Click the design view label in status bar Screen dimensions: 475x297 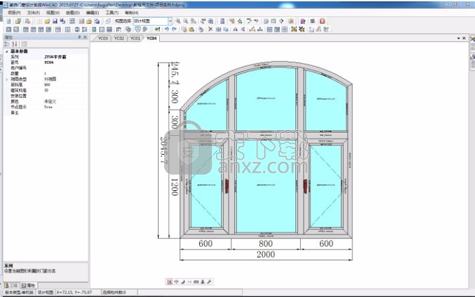(x=46, y=292)
